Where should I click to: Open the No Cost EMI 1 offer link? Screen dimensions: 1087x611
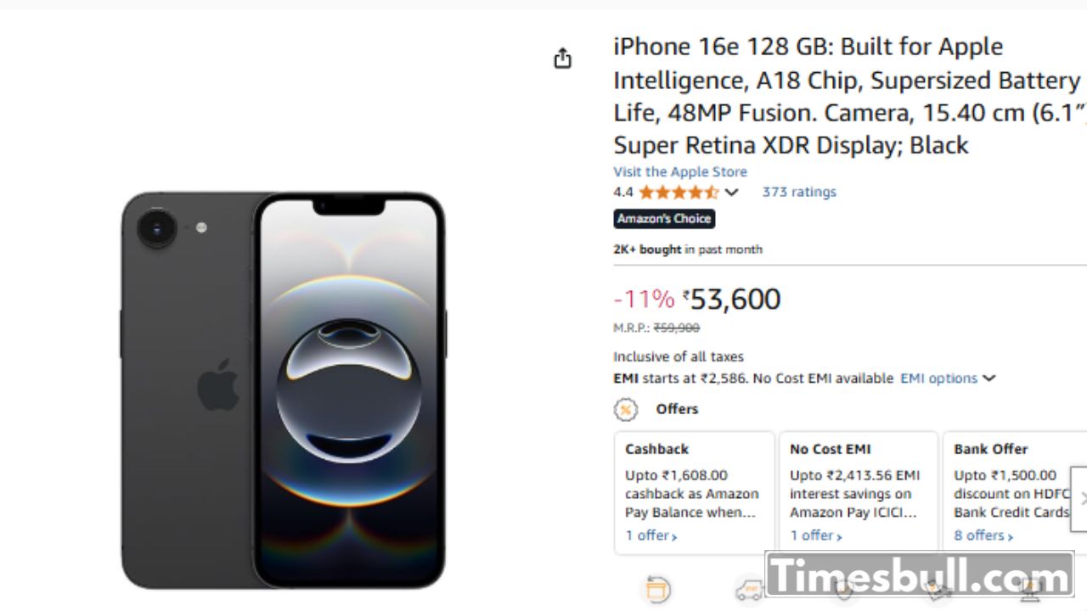pos(816,535)
